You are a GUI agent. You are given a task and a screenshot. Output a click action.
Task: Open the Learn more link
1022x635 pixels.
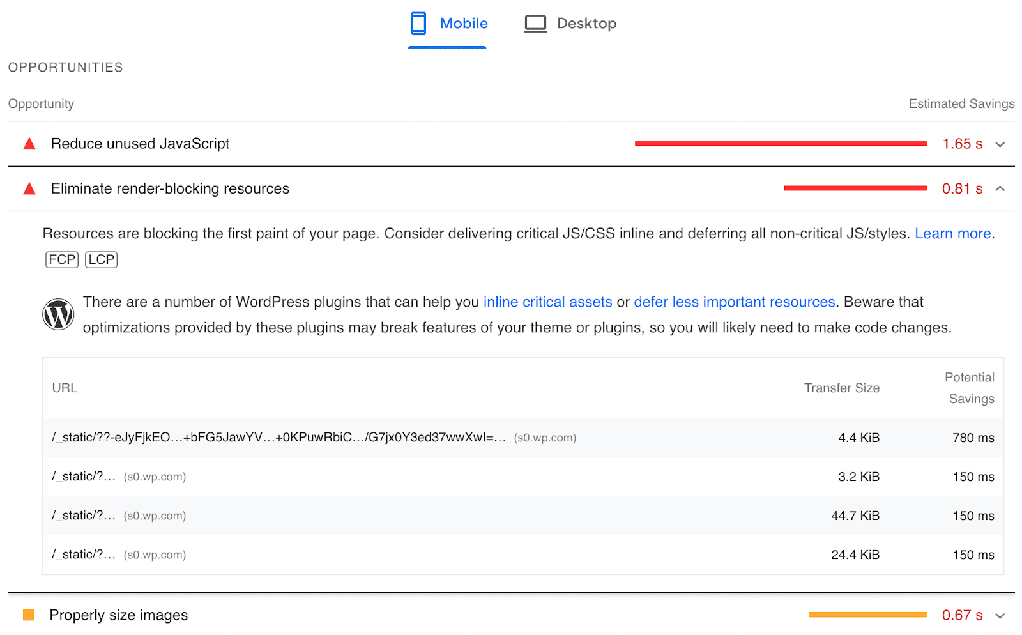tap(953, 233)
